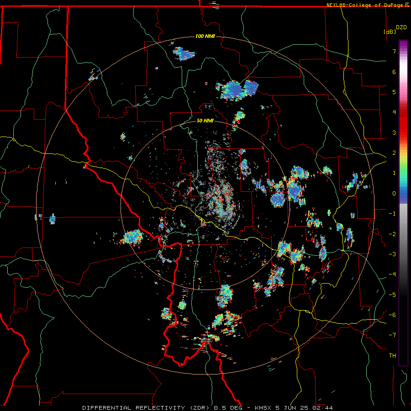Click the DZD legend title
411x411 pixels.
point(401,27)
